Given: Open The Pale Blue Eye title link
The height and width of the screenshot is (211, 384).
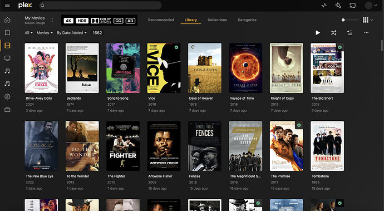Looking at the screenshot, I should pos(40,176).
